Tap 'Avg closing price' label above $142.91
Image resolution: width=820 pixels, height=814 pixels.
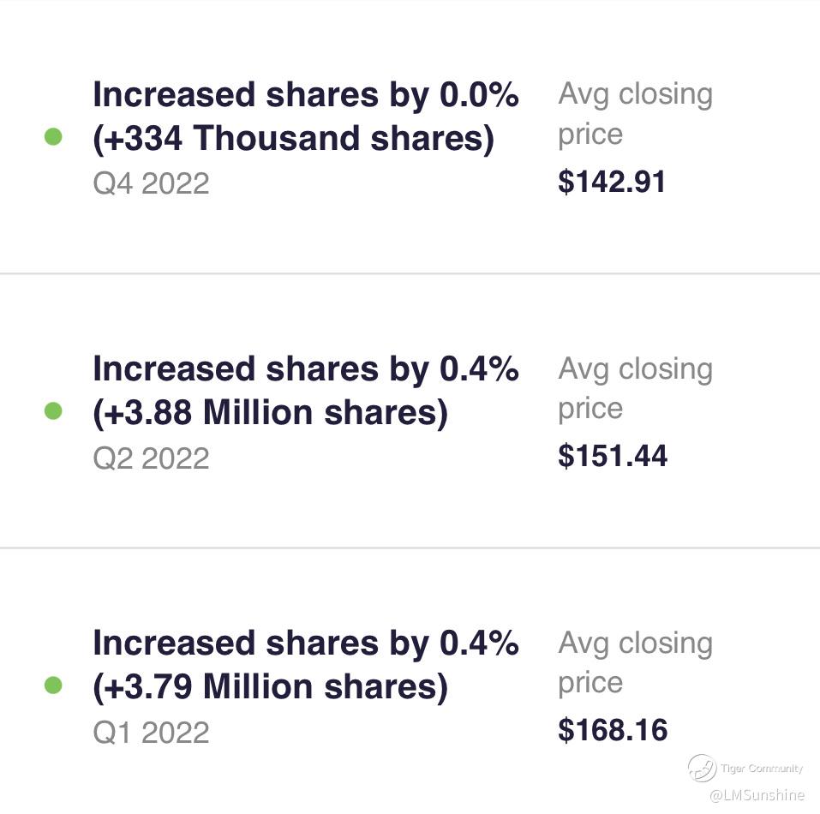(634, 114)
